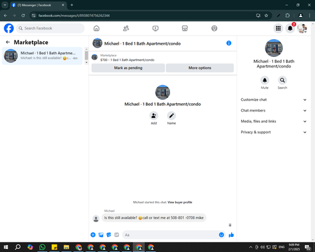Click Michael's message bubble with phone number

click(154, 218)
